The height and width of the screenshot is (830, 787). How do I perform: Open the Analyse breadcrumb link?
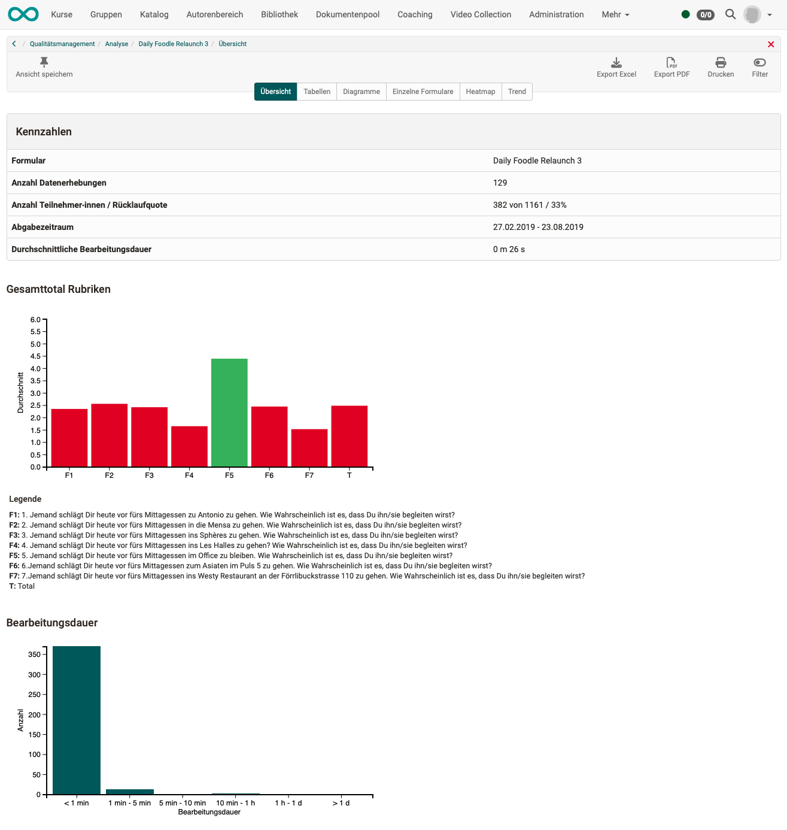116,43
